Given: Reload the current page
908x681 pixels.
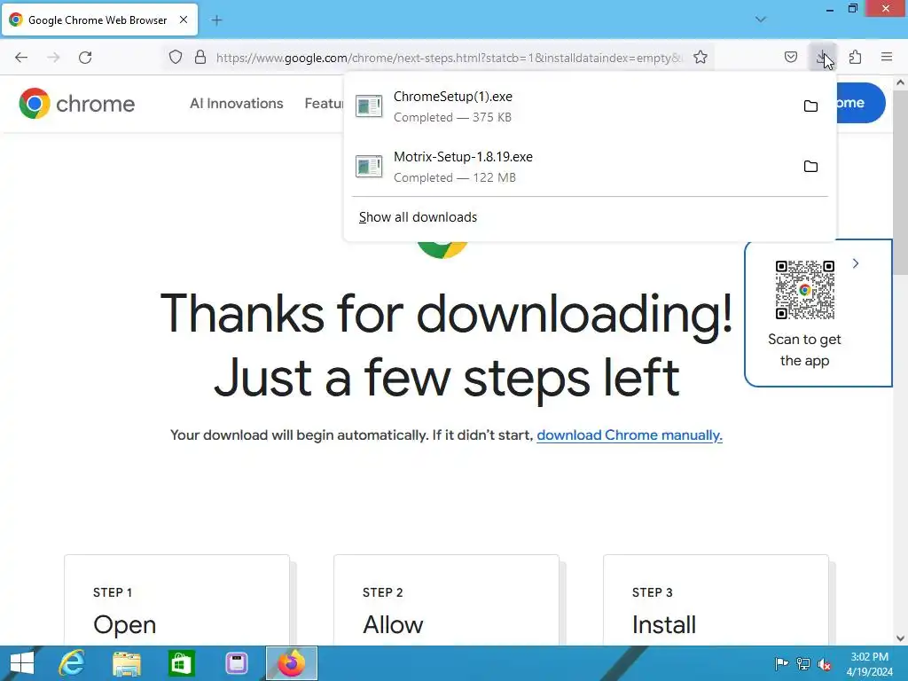Looking at the screenshot, I should click(85, 58).
